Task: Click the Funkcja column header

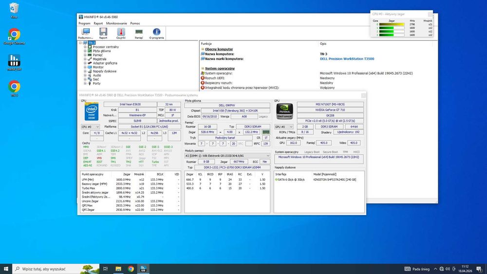Action: coord(206,44)
